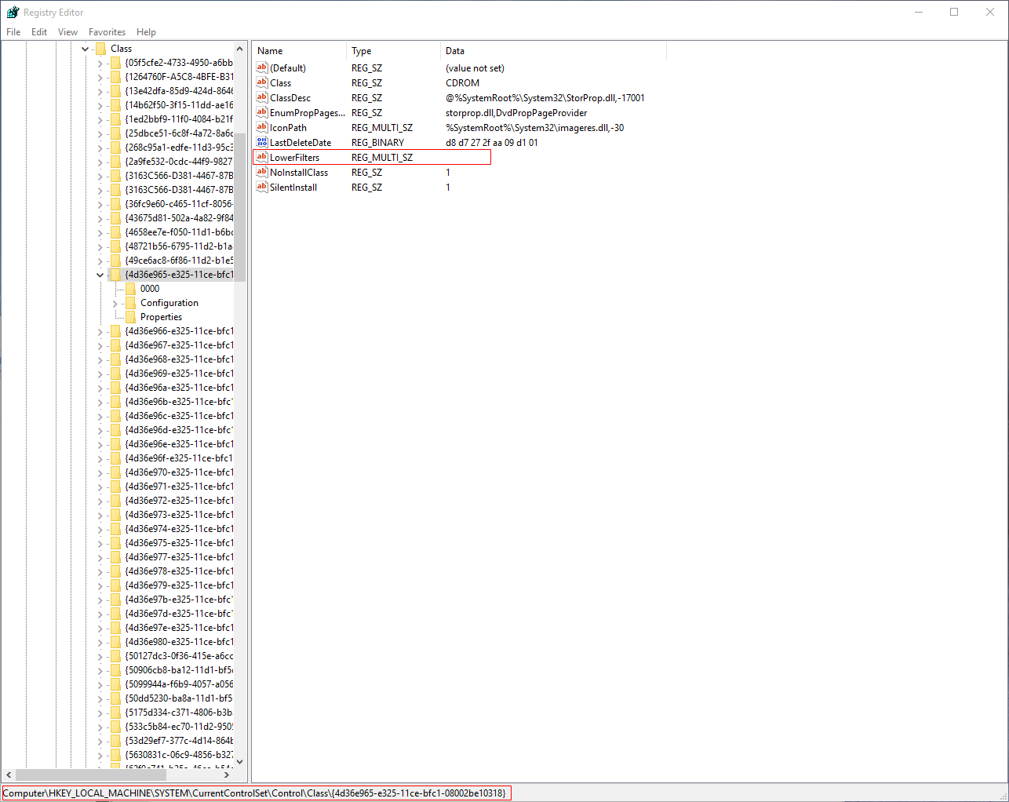The height and width of the screenshot is (802, 1009).
Task: Click the Registry Editor icon in the title bar
Action: (x=11, y=12)
